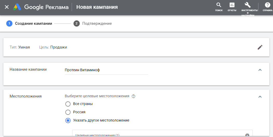Viewport: 273px width, 137px height.
Task: Select Указать другое местоположение radio button
Action: coord(68,120)
